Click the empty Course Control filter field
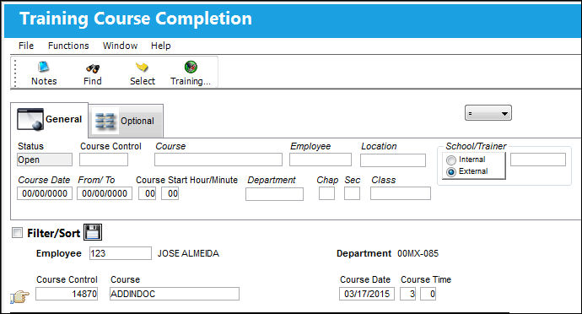Image resolution: width=582 pixels, height=314 pixels. pos(104,160)
